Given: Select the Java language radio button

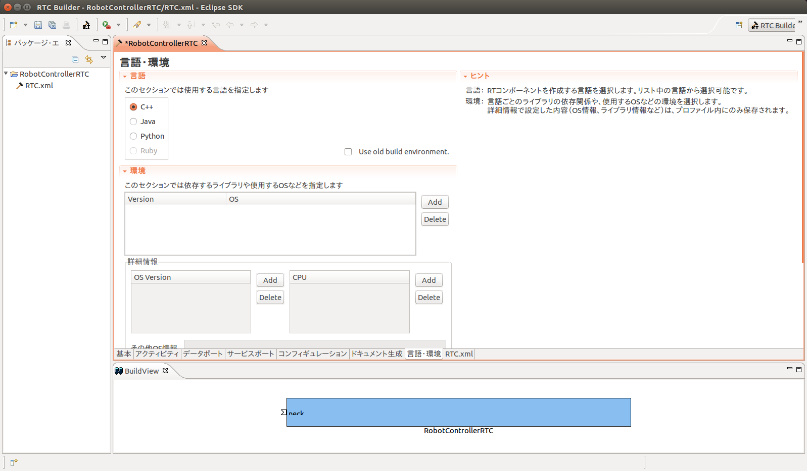Looking at the screenshot, I should [x=133, y=122].
